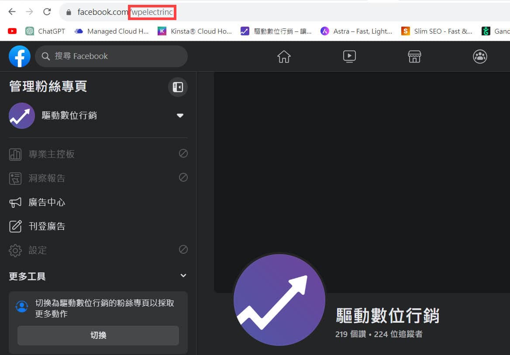Open Facebook Groups icon
510x355 pixels.
click(480, 57)
